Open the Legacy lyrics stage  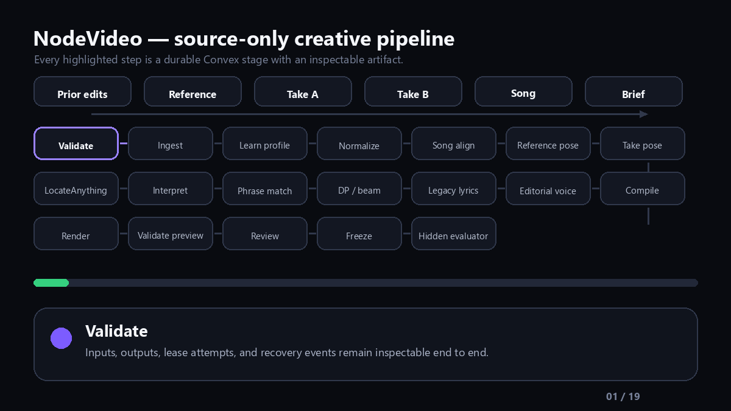click(x=454, y=189)
